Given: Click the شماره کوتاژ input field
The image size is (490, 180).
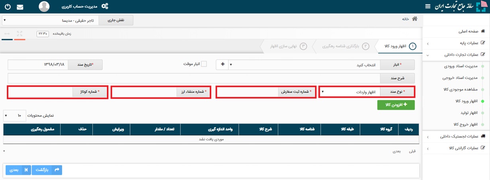Looking at the screenshot, I should pyautogui.click(x=40, y=92).
